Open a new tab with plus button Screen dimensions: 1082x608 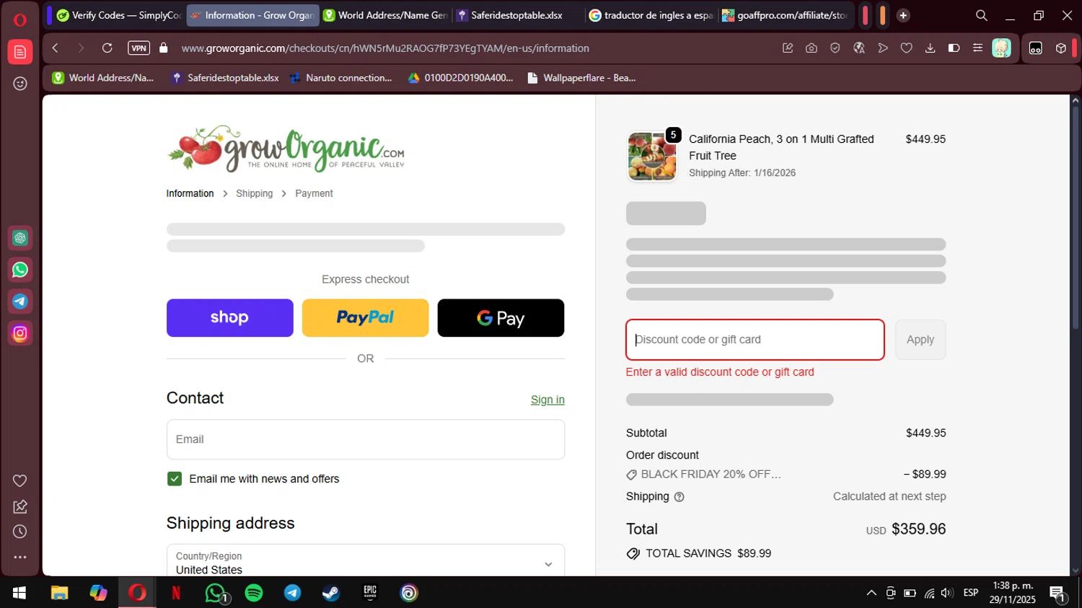[903, 15]
